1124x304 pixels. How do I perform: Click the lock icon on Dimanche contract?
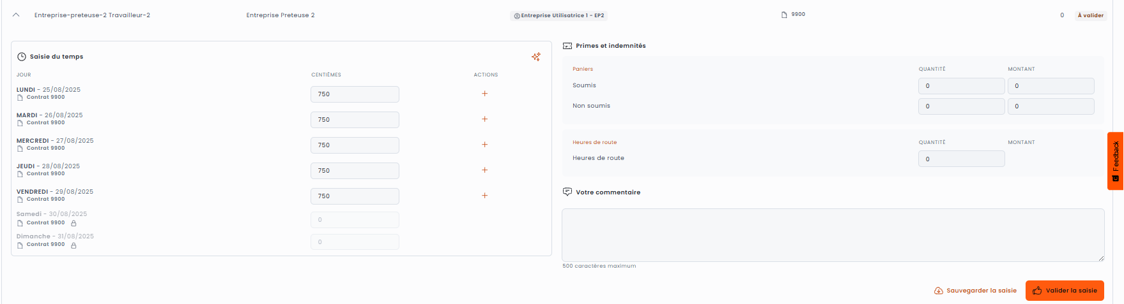coord(73,245)
